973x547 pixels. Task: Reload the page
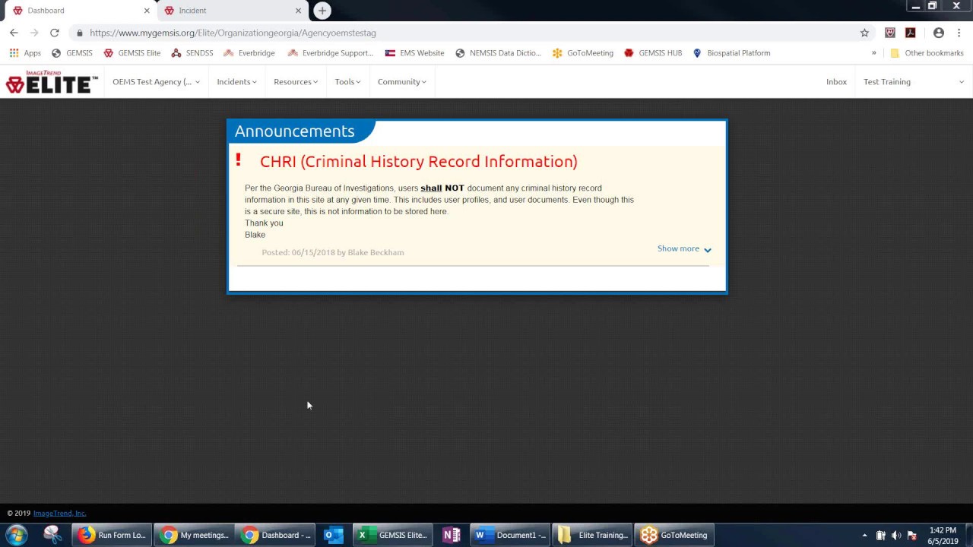click(x=55, y=33)
